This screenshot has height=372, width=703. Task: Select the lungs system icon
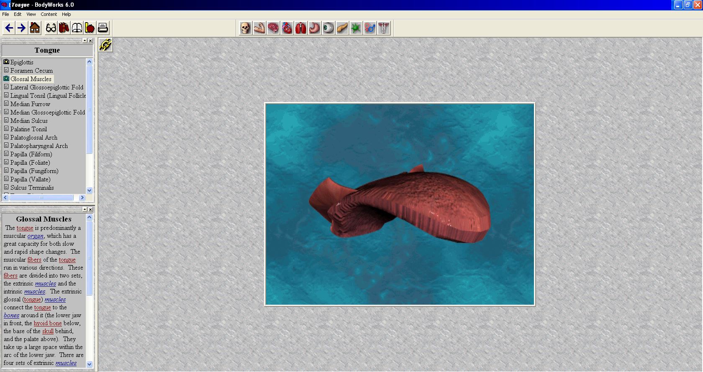301,28
